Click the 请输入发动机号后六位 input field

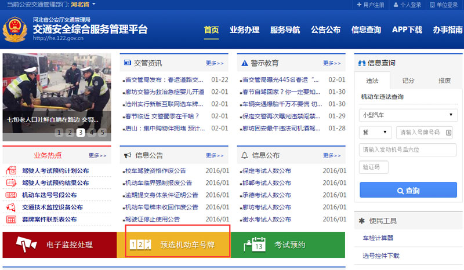pyautogui.click(x=408, y=149)
